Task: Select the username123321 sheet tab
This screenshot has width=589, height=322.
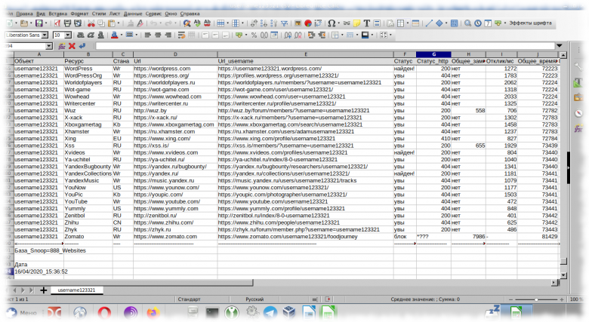Action: pyautogui.click(x=76, y=290)
